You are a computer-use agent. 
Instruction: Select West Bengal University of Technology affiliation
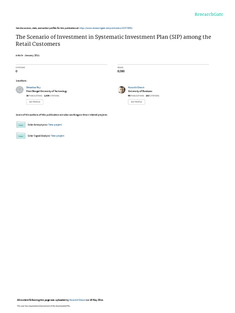coord(47,91)
